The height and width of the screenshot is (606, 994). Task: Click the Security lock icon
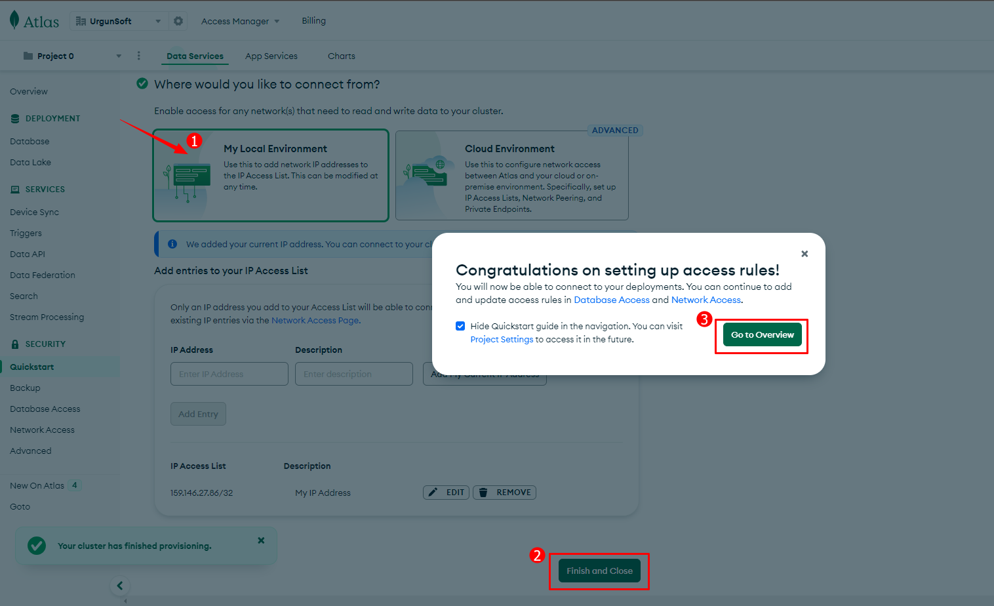click(x=15, y=344)
